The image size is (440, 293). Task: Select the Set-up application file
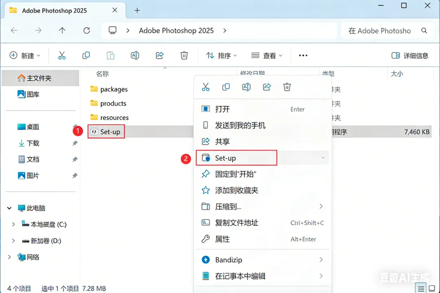pos(106,132)
